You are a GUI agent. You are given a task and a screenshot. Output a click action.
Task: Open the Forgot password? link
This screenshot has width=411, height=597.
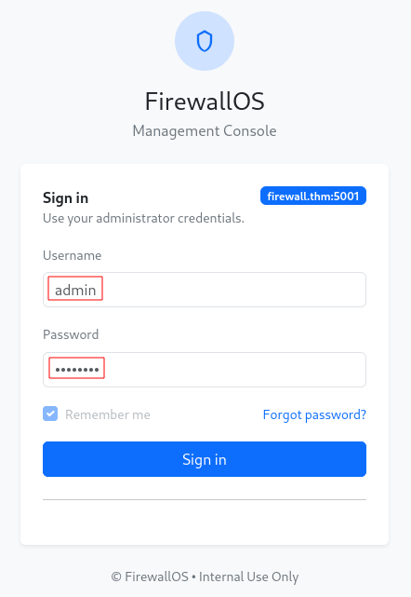click(314, 414)
